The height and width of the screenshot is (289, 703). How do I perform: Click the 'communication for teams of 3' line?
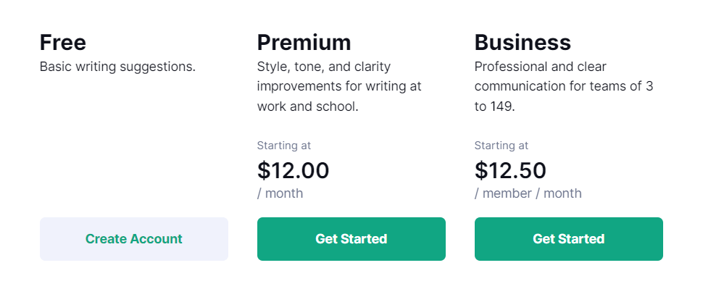(564, 86)
